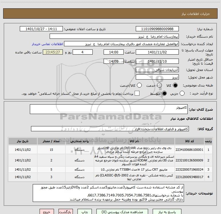
Task: Click product code 2234100686100001
Action: [189, 150]
